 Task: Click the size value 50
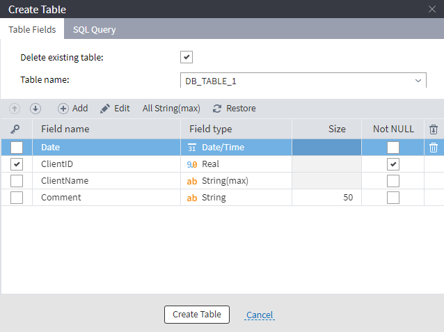click(x=348, y=198)
